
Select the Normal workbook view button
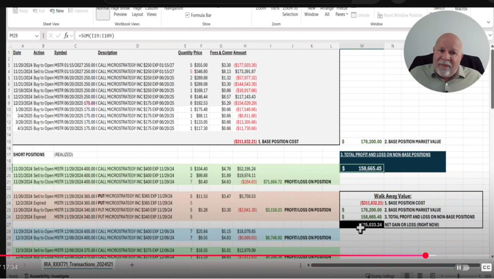point(103,13)
